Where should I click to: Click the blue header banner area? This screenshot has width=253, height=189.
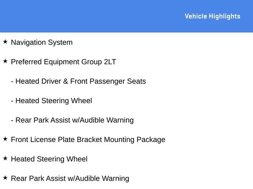click(x=126, y=16)
